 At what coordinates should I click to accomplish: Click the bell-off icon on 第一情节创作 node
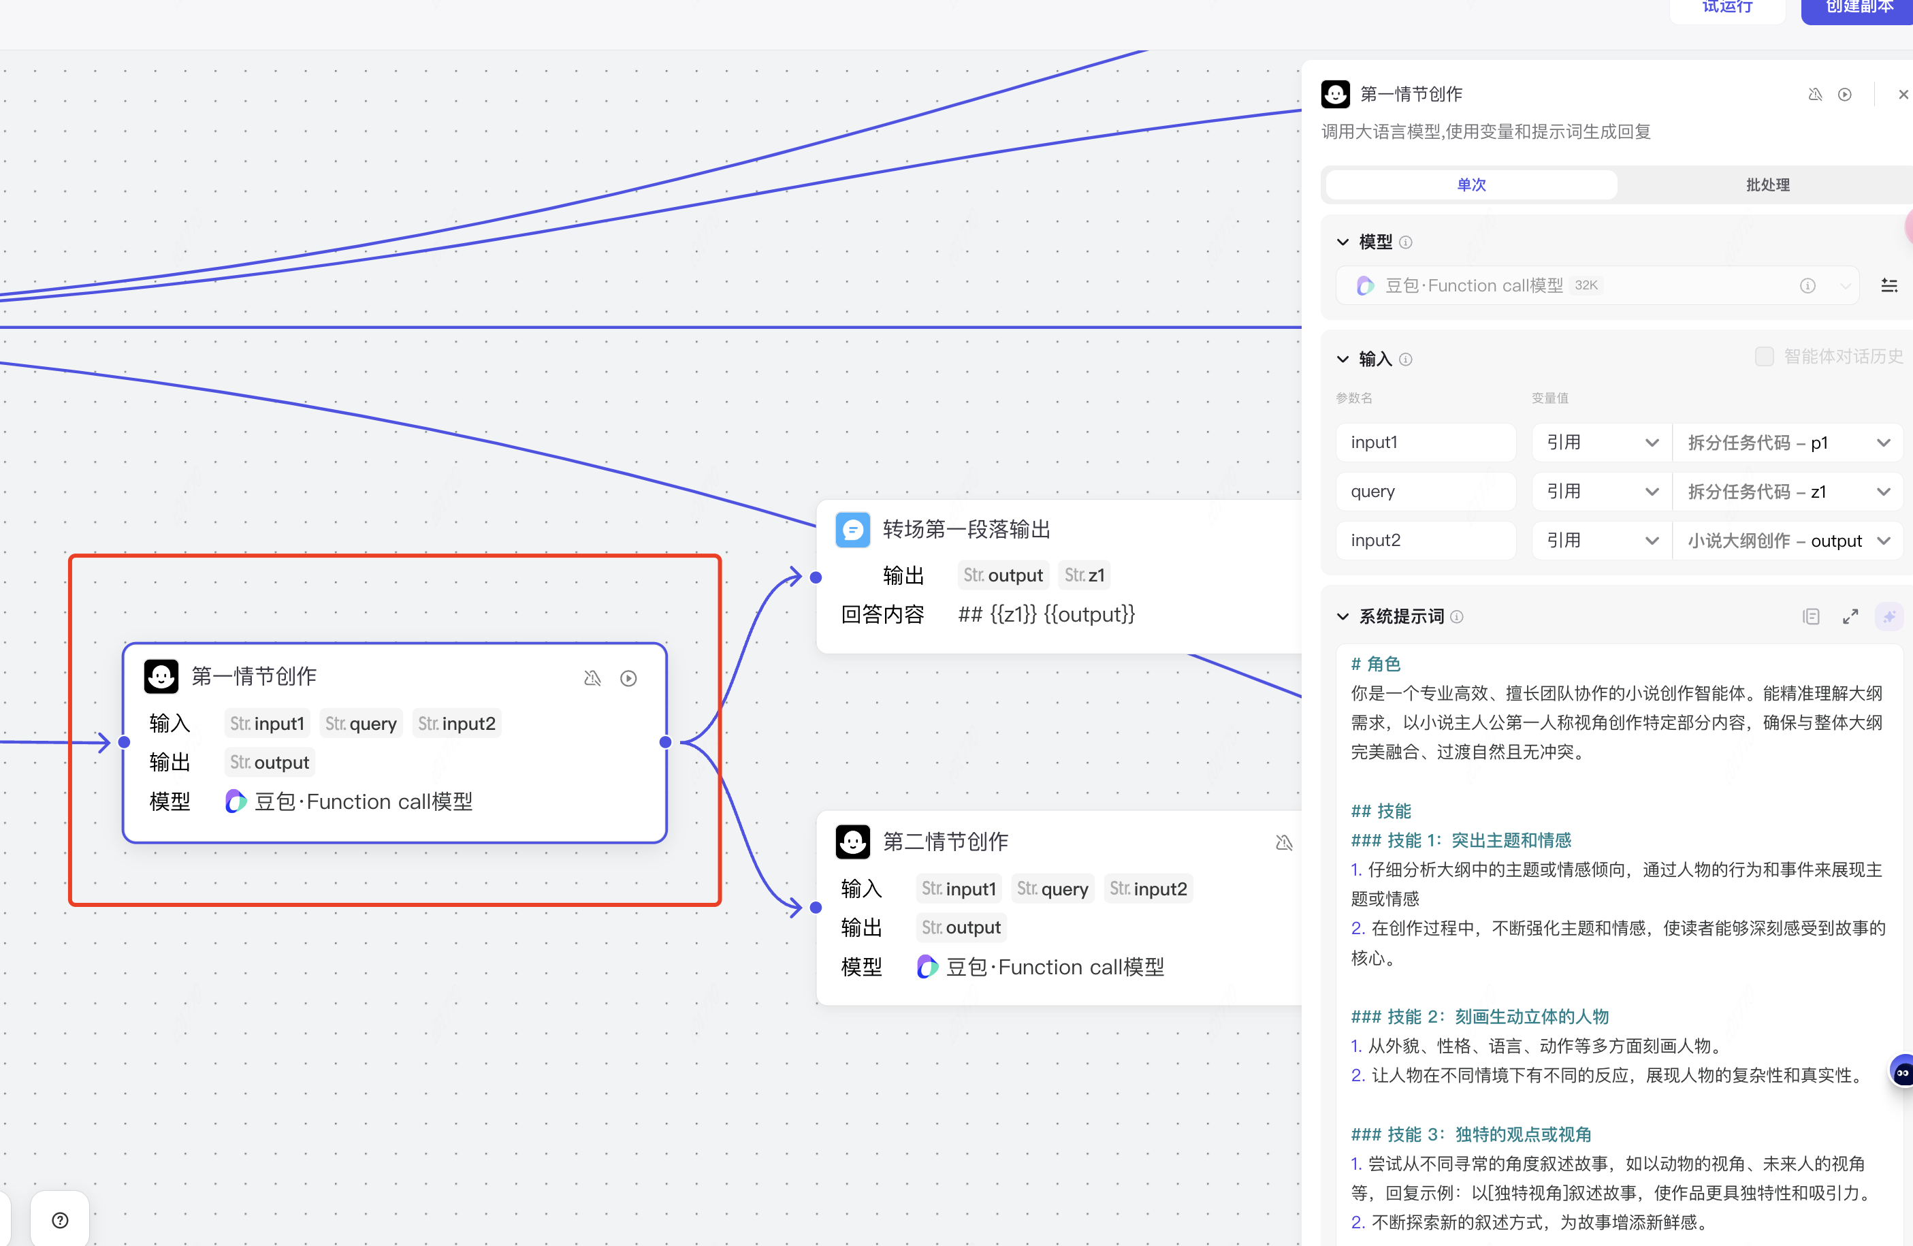point(592,678)
